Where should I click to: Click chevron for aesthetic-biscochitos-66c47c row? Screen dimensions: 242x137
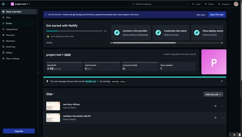tap(222, 118)
